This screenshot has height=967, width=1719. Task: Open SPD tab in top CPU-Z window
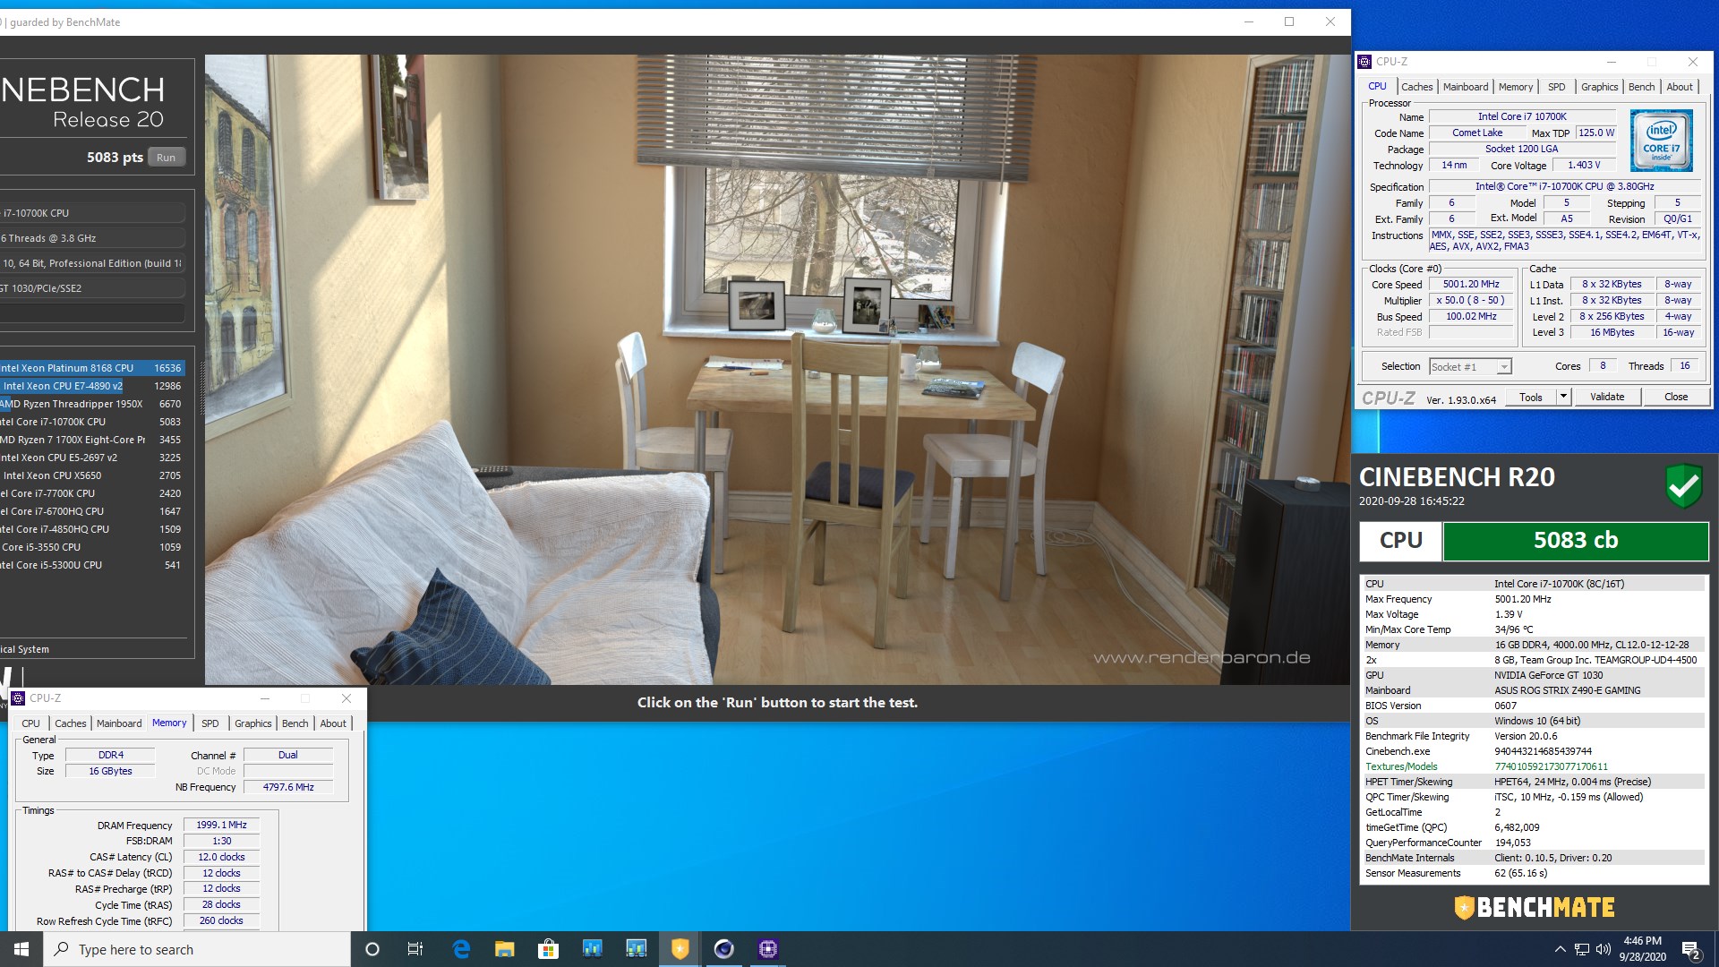1557,87
